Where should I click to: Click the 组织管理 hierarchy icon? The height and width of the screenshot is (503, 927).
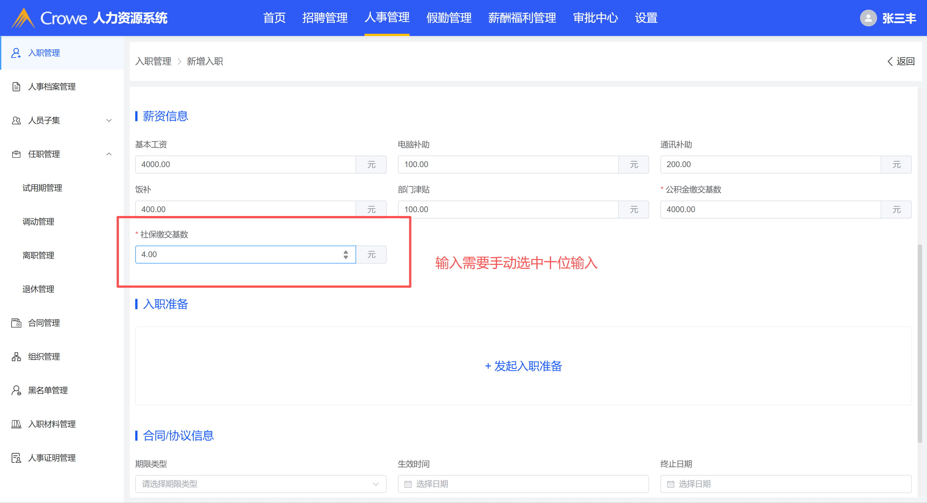point(16,357)
